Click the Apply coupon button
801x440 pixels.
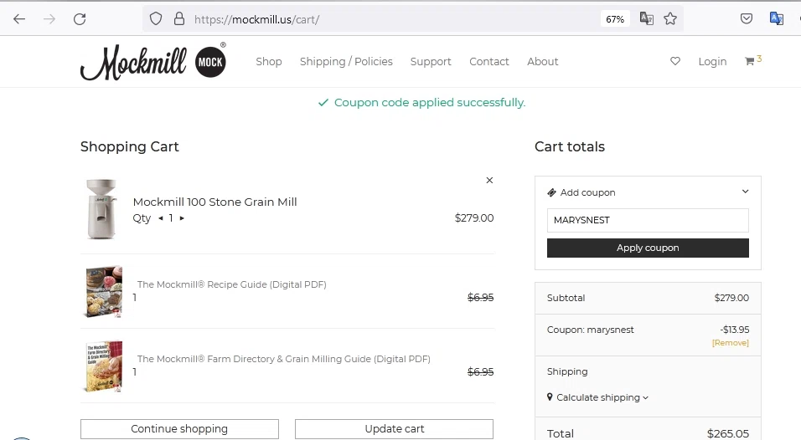point(648,248)
